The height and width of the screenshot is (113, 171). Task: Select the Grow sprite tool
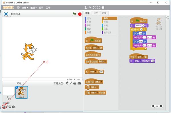pos(94,7)
